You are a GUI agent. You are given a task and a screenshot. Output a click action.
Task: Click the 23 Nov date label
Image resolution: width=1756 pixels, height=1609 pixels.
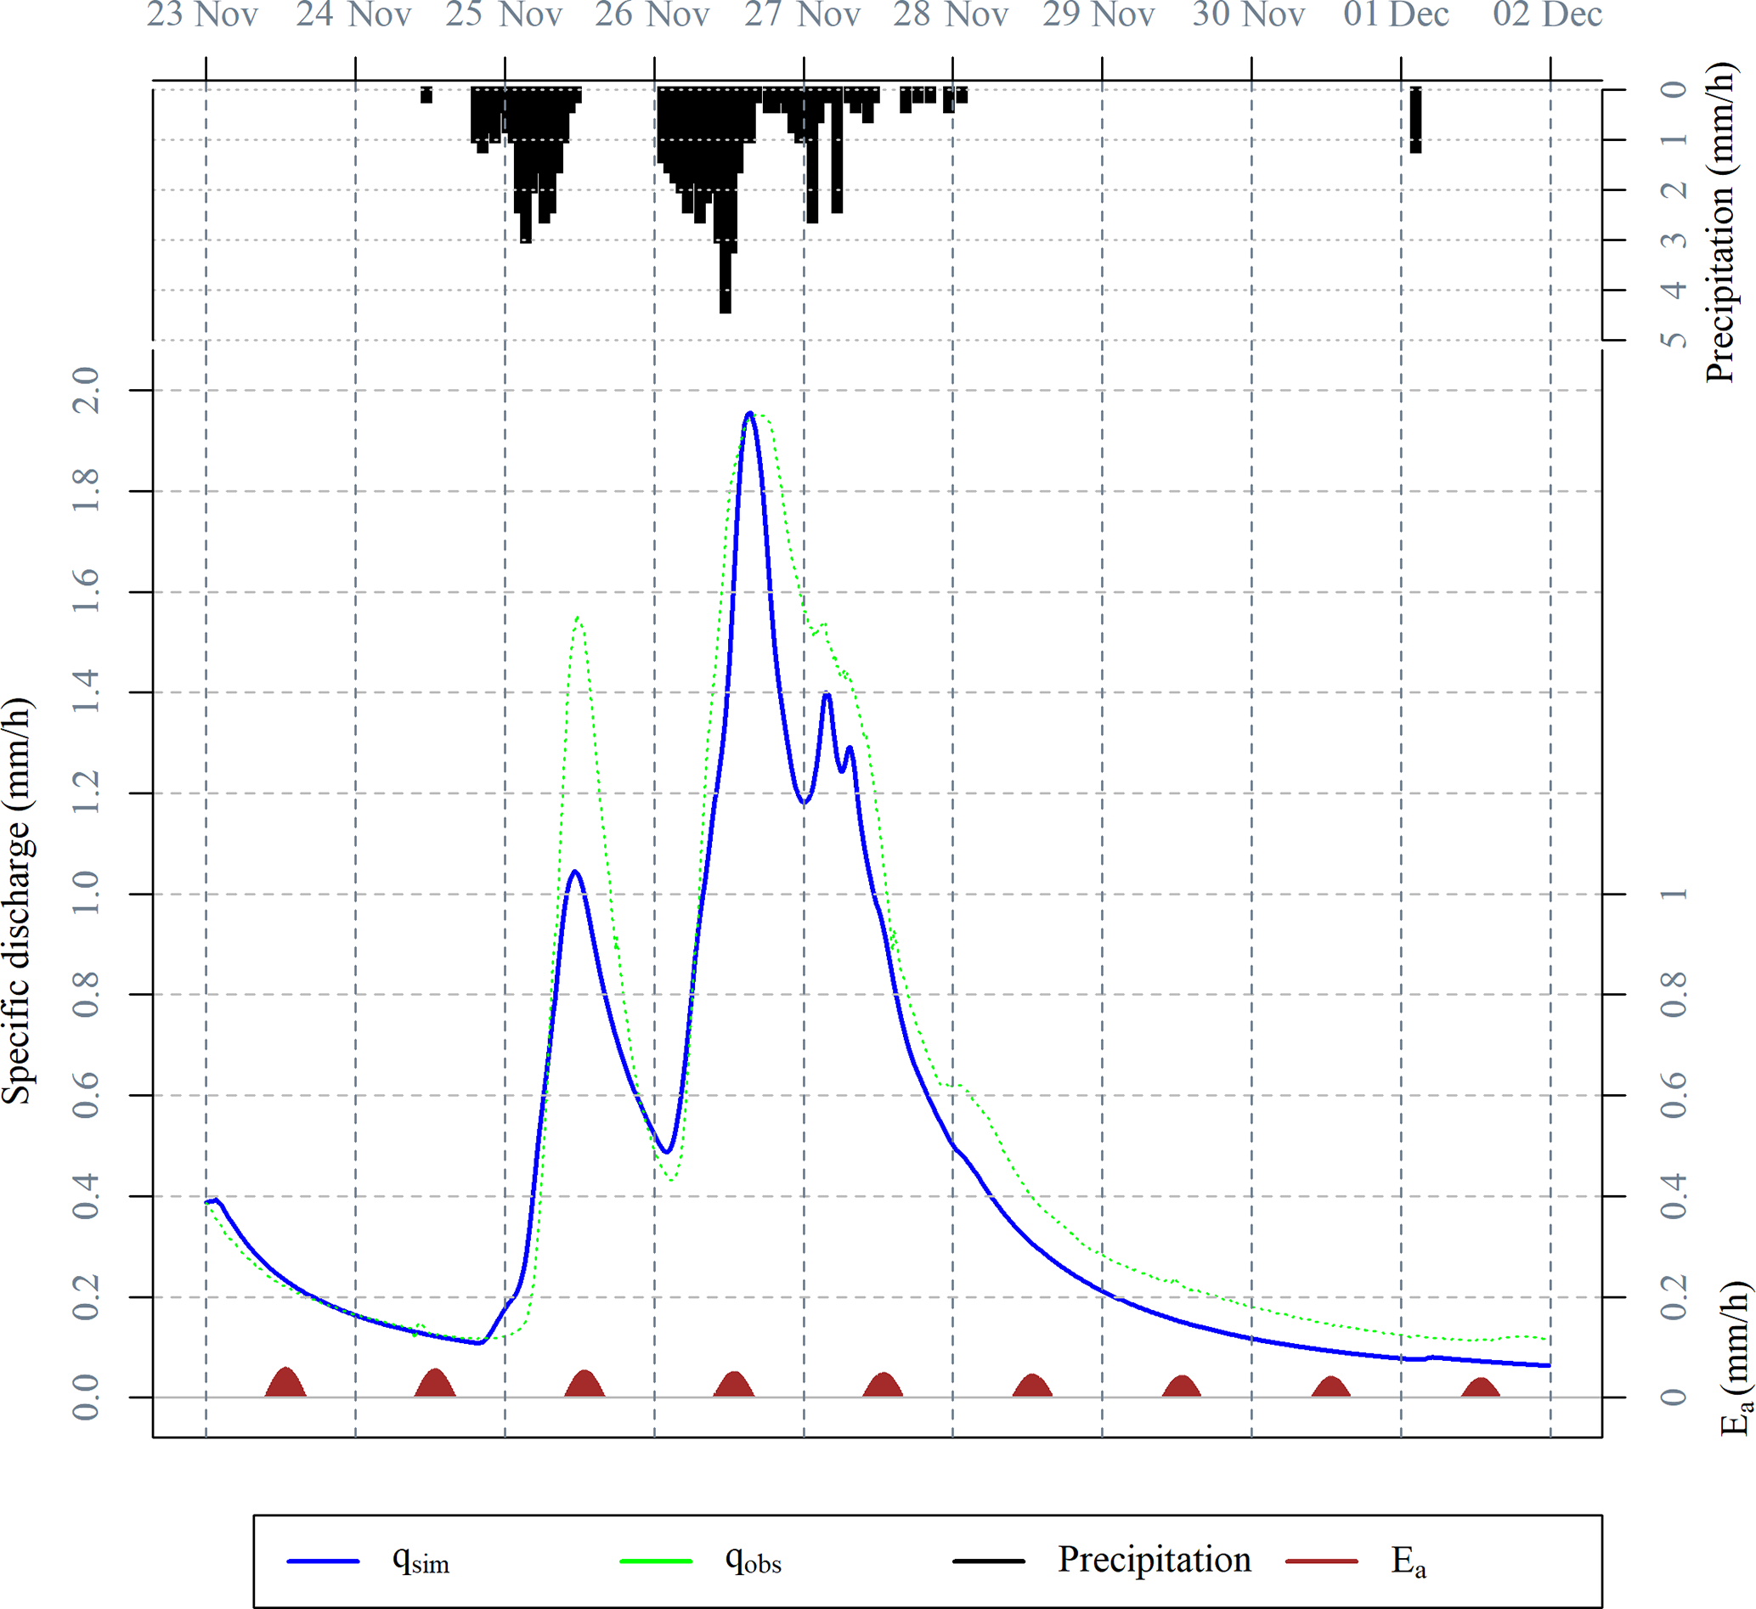click(x=203, y=15)
